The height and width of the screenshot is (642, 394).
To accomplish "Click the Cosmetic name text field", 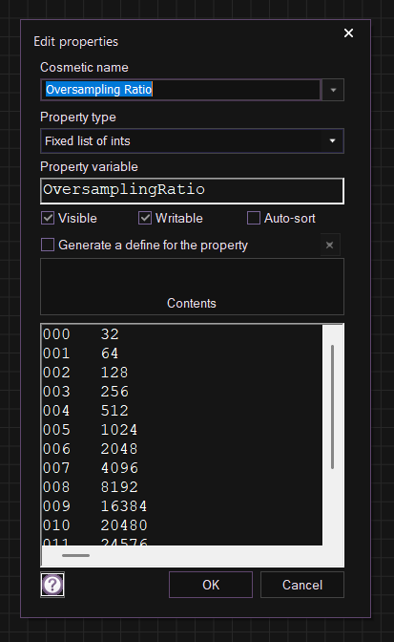I will coord(180,90).
